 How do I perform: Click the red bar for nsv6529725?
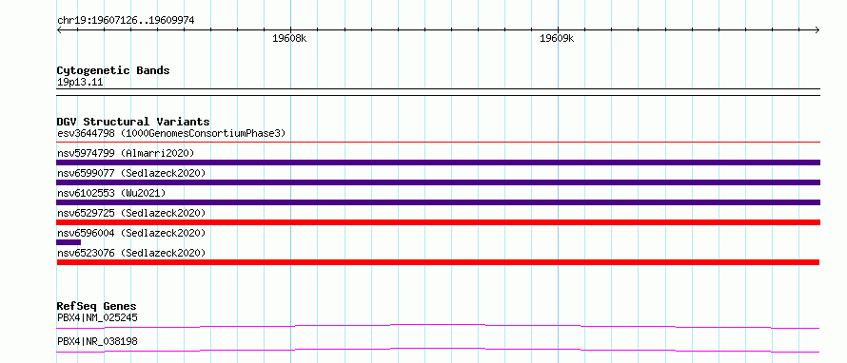coord(438,222)
